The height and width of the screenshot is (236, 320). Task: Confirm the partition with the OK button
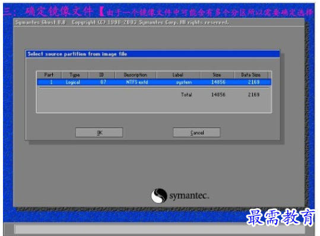coord(99,132)
